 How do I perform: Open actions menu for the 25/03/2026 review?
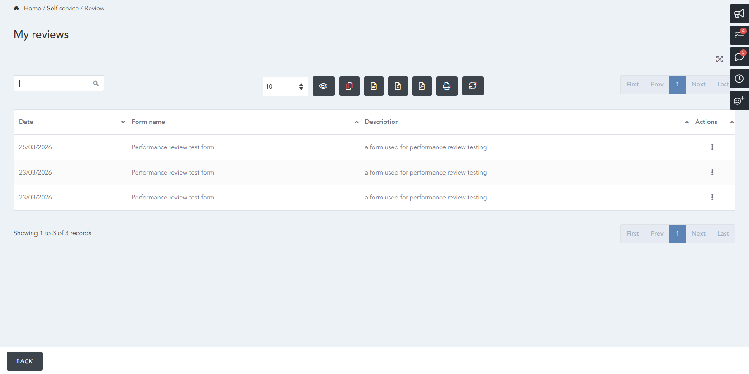[712, 147]
